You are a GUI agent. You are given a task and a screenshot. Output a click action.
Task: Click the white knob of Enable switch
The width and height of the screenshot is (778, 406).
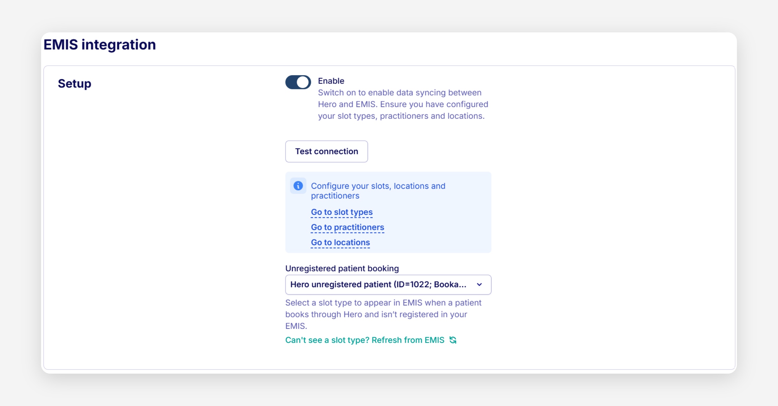tap(303, 82)
